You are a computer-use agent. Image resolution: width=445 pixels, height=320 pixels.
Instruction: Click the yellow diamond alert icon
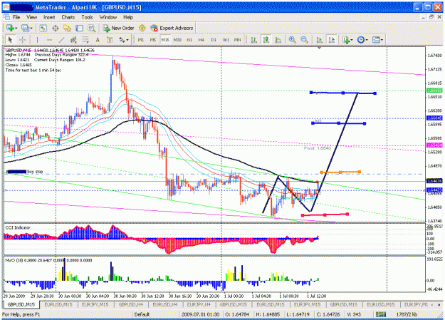pos(142,28)
